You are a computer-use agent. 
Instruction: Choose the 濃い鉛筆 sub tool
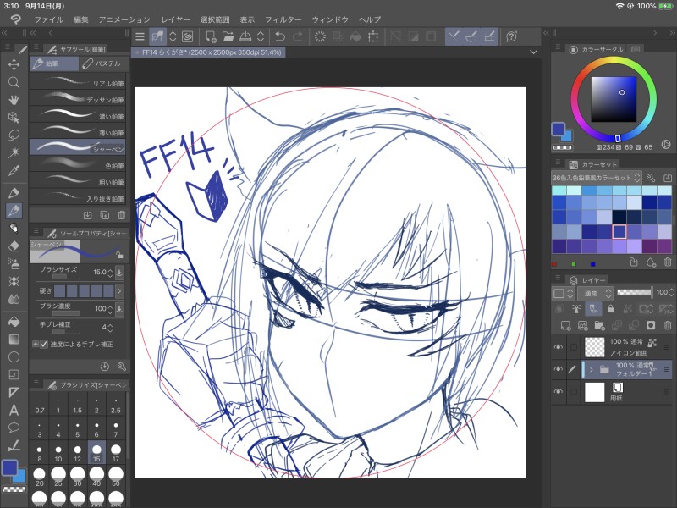click(78, 115)
